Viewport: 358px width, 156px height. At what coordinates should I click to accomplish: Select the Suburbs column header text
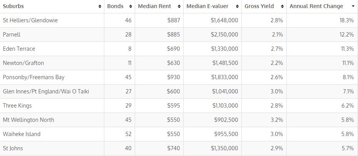point(14,7)
